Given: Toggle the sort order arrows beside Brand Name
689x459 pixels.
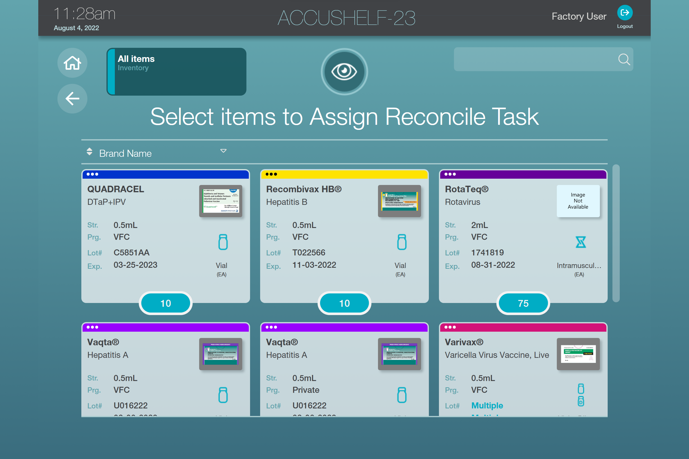Looking at the screenshot, I should (x=90, y=152).
